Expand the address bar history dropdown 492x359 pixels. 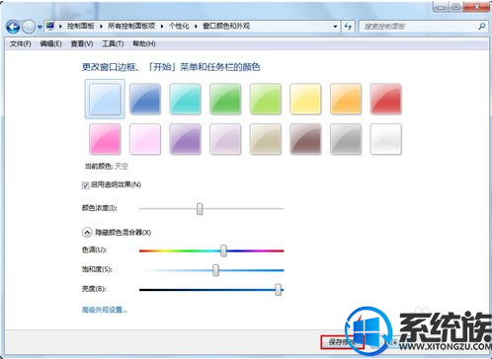point(335,27)
